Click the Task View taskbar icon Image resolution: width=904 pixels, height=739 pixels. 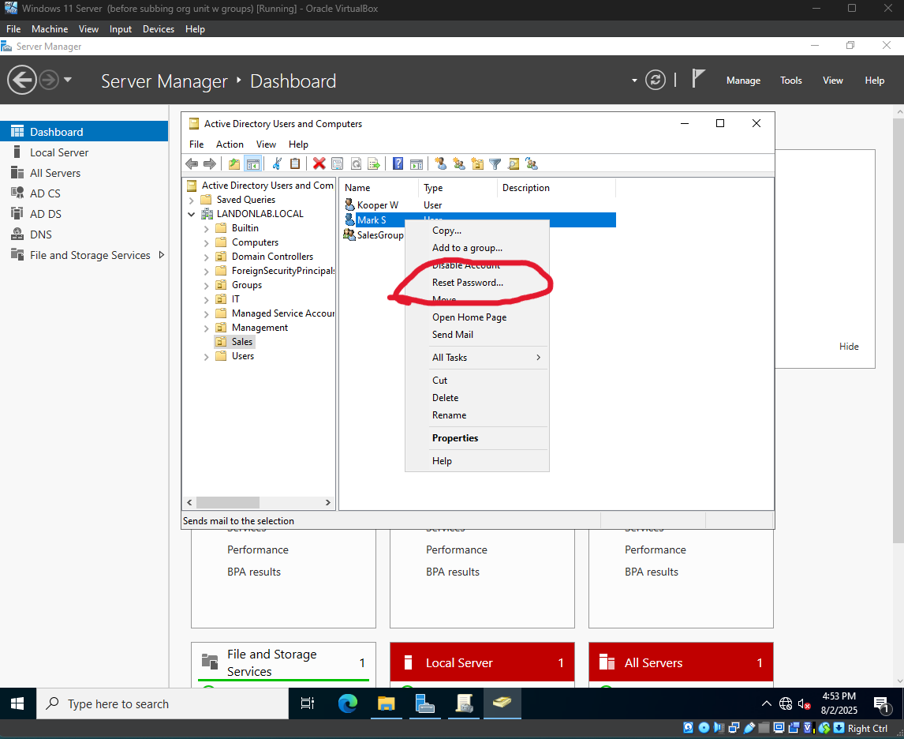point(308,703)
